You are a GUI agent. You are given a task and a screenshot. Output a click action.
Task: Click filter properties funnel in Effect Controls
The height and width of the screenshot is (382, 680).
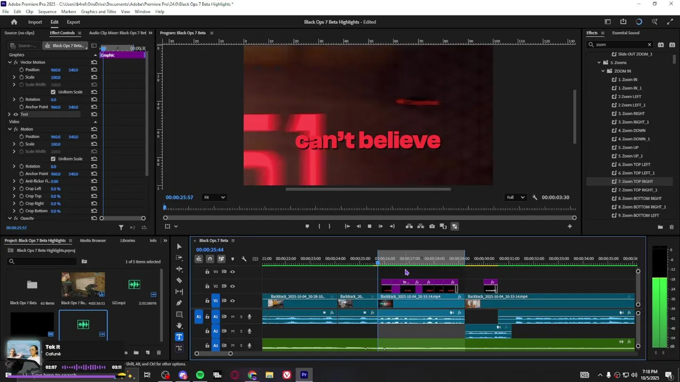point(121,228)
